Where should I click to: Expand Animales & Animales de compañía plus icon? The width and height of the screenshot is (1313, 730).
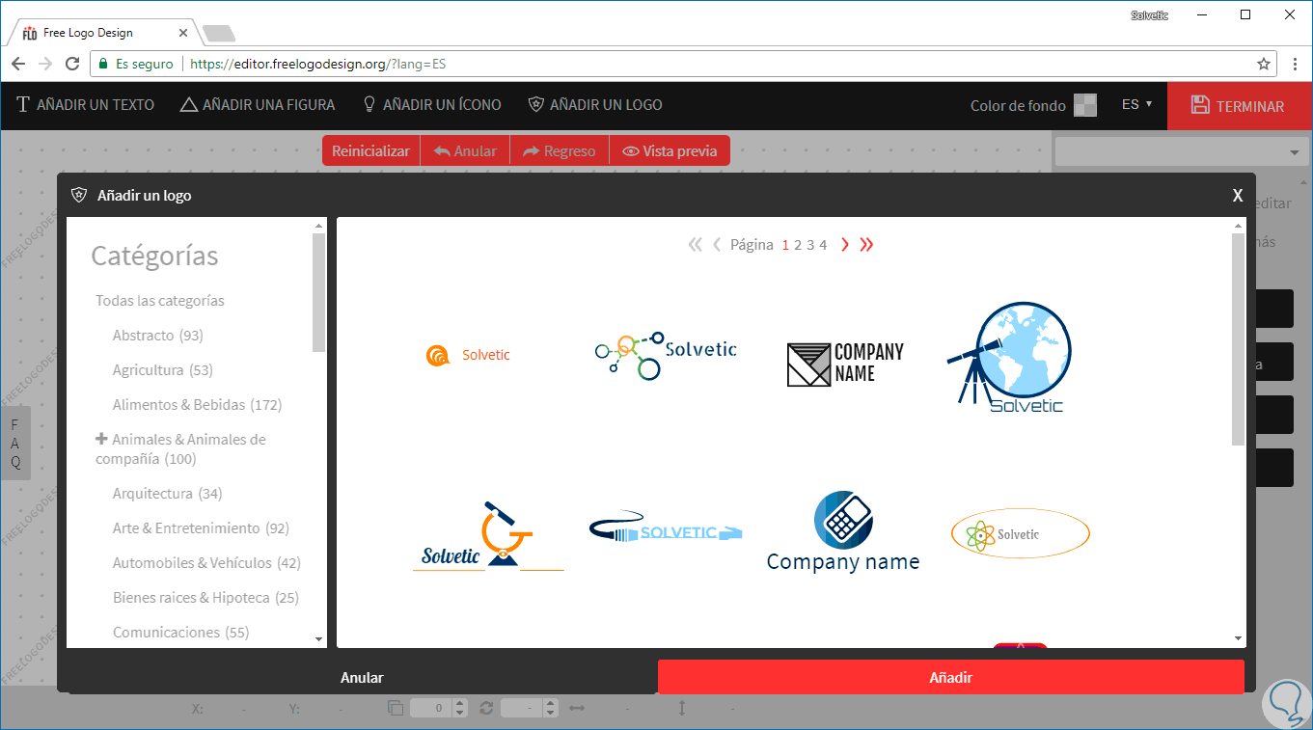pyautogui.click(x=101, y=439)
